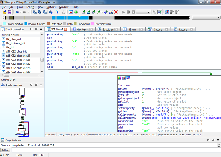Image resolution: width=221 pixels, height=157 pixels.
Task: Start the debugger with play button
Action: click(x=123, y=12)
